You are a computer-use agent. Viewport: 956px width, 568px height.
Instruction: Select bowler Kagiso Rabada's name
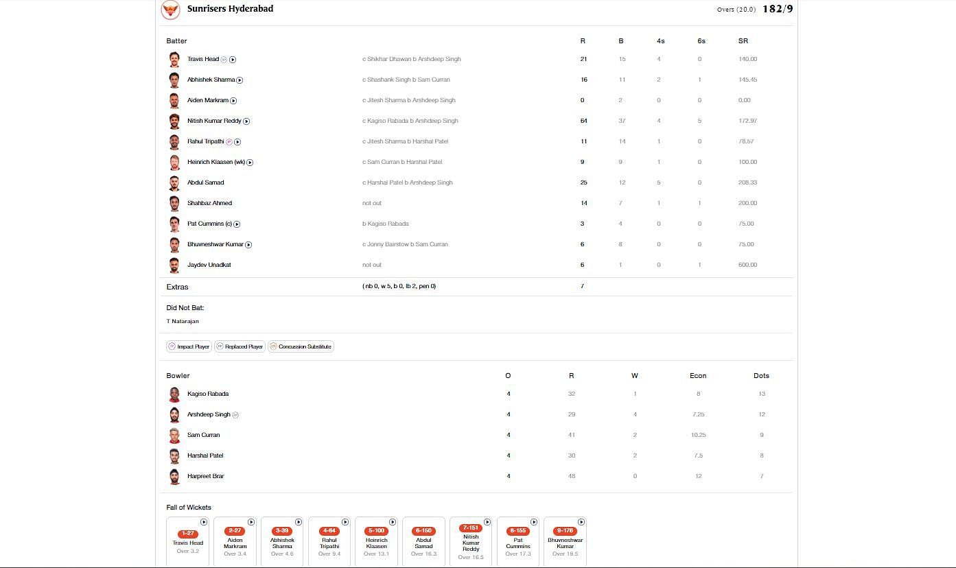coord(208,394)
